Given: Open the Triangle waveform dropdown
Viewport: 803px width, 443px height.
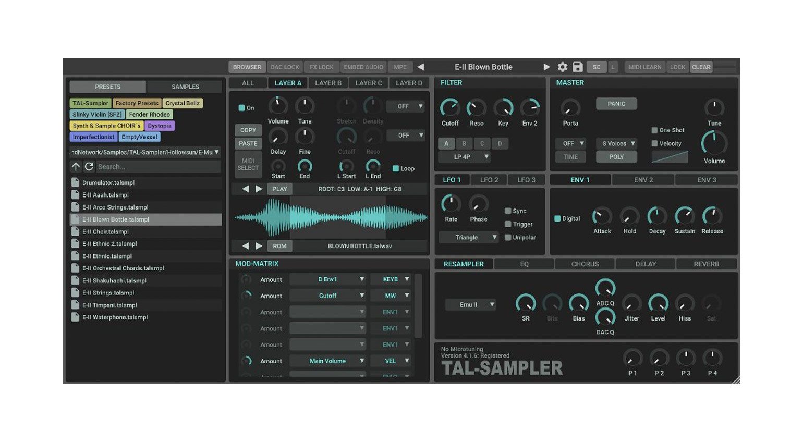Looking at the screenshot, I should pyautogui.click(x=469, y=237).
